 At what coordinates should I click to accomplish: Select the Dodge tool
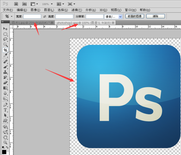[x=5, y=99]
